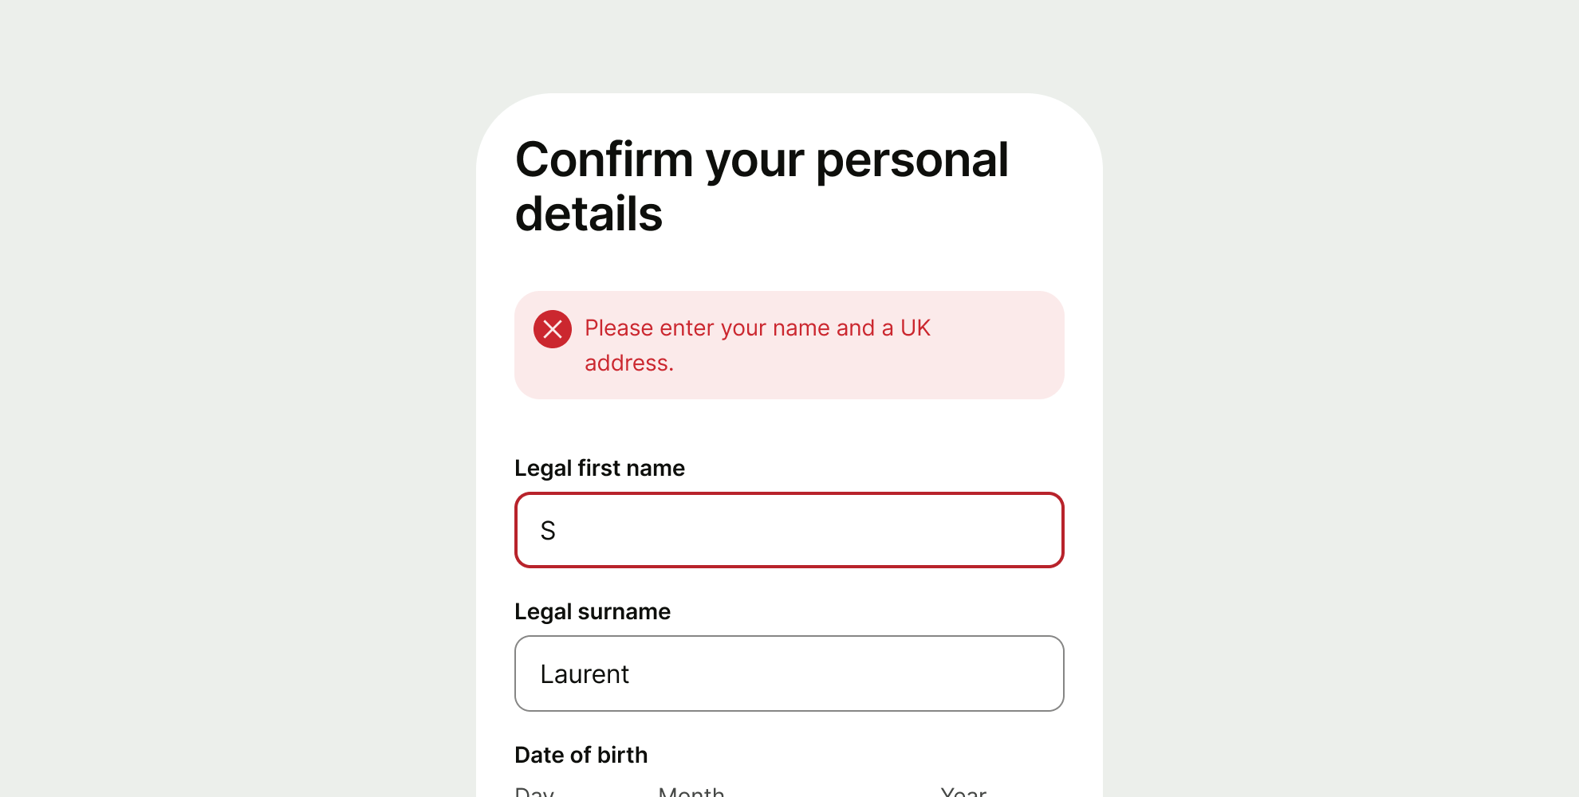
Task: Focus the Legal surname text field
Action: pos(789,673)
